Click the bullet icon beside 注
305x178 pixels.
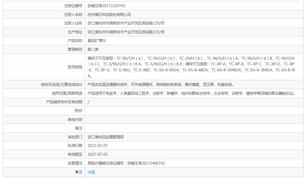[x=77, y=172]
